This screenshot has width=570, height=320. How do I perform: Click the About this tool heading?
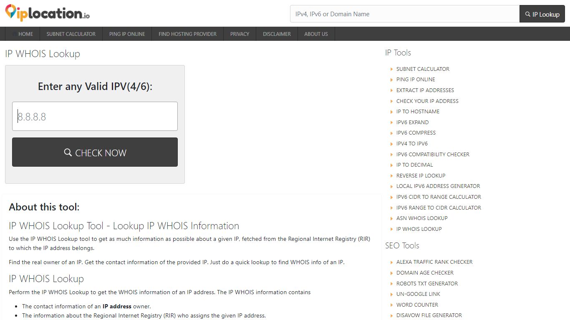pyautogui.click(x=44, y=207)
